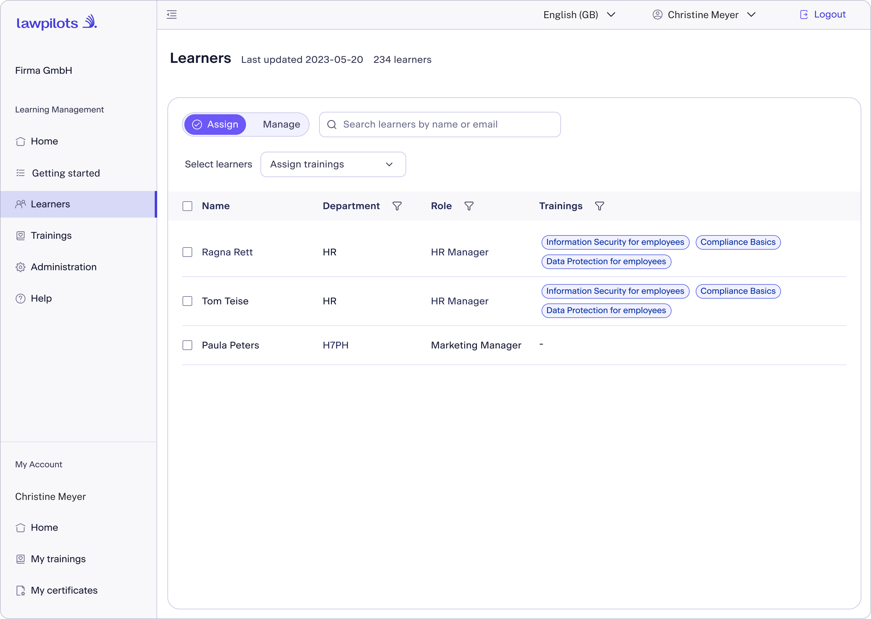Click Tom Teise's Data Protection for employees tag

click(x=606, y=311)
